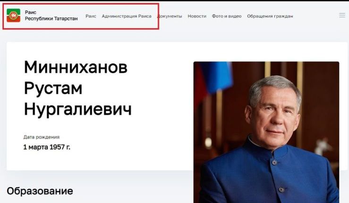
Task: Click the portrait photo of the man
Action: 266,132
